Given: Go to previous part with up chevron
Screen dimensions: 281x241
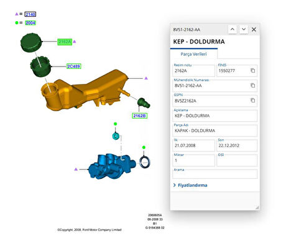Looking at the screenshot, I should click(x=233, y=29).
